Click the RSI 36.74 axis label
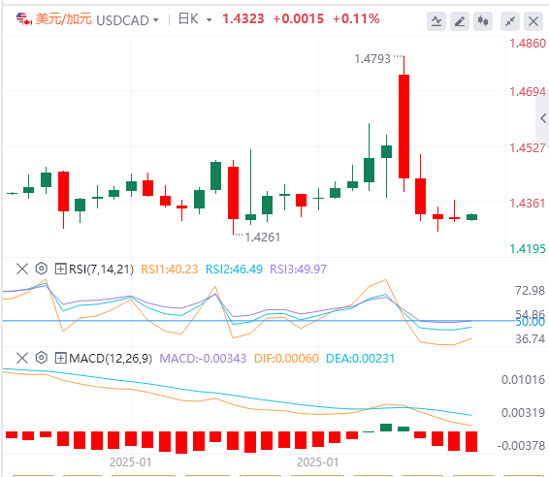Viewport: 549px width, 477px height. [x=531, y=339]
